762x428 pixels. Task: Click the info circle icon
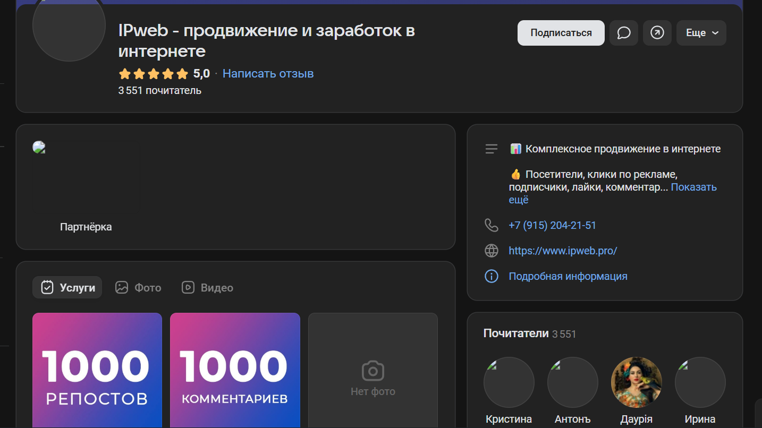pyautogui.click(x=491, y=276)
